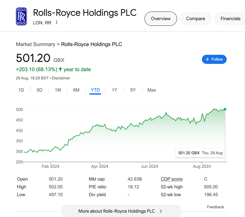
Task: Click the 29 Aug, 18:29 BST timestamp
Action: 32,78
